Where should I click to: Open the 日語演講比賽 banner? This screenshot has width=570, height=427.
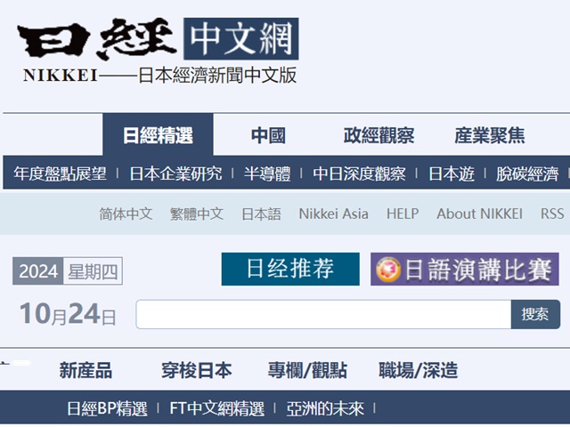[x=465, y=269]
